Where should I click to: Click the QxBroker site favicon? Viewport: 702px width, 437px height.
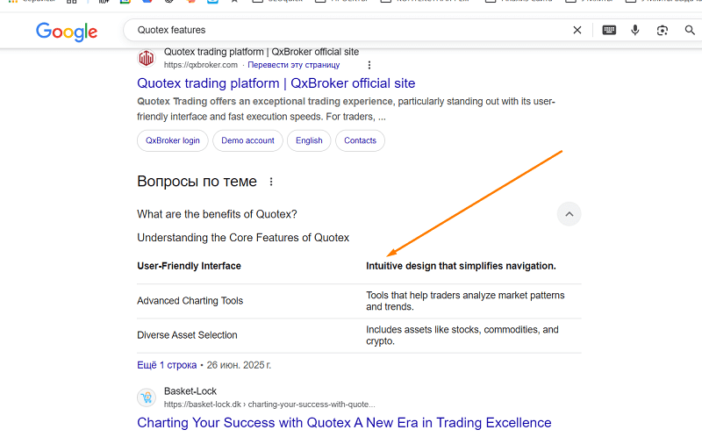click(147, 58)
